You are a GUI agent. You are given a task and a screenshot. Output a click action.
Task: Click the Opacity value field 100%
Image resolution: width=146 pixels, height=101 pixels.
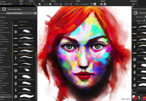[x=54, y=4]
